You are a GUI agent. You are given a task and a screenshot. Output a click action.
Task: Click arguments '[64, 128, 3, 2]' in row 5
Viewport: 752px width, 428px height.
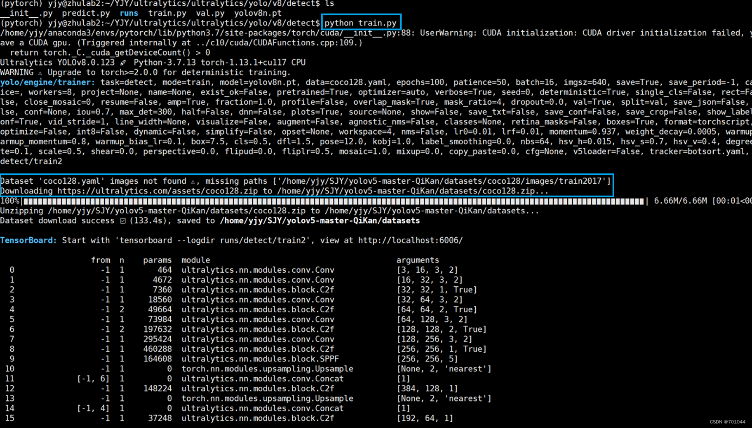pos(432,320)
